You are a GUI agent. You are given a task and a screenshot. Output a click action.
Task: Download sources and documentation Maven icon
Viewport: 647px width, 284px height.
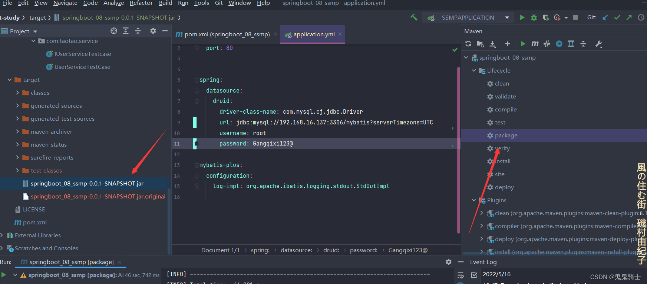click(x=493, y=44)
